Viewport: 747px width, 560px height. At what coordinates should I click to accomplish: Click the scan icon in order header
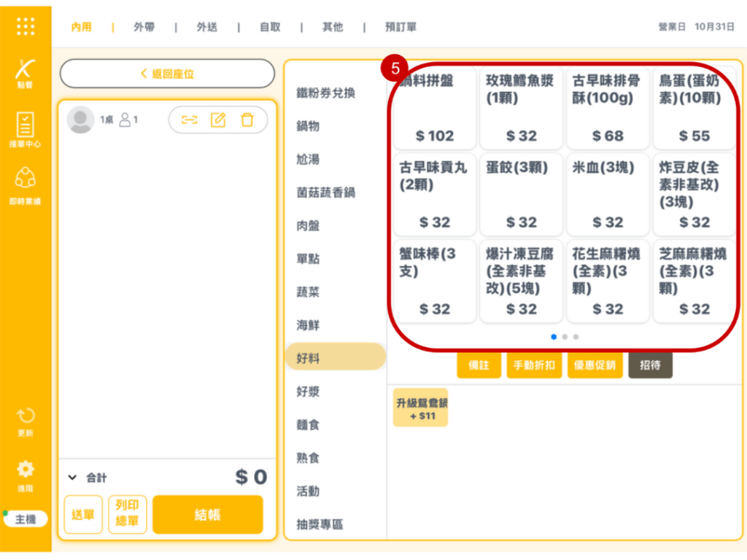[190, 120]
